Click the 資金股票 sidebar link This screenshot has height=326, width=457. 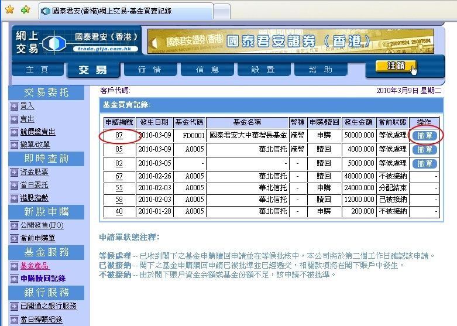(34, 172)
